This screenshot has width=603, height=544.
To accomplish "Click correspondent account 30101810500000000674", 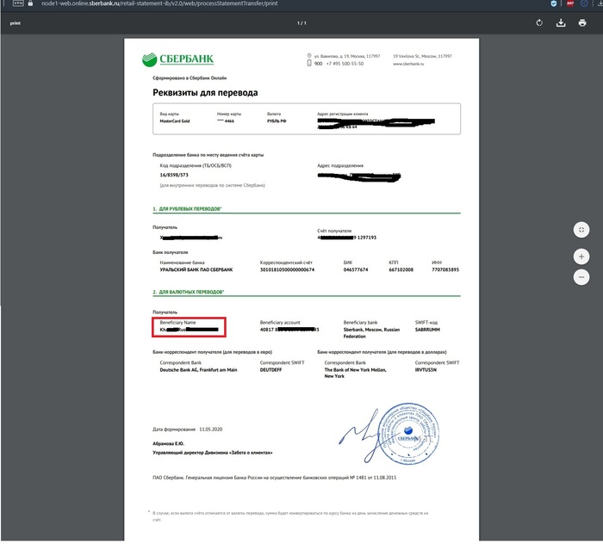I will (287, 269).
